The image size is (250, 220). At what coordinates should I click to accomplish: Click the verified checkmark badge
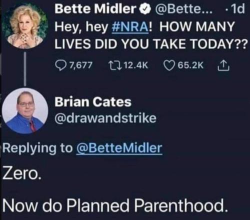[144, 9]
